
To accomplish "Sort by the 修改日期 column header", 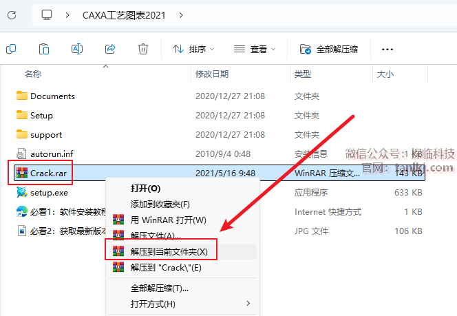I will [x=212, y=74].
